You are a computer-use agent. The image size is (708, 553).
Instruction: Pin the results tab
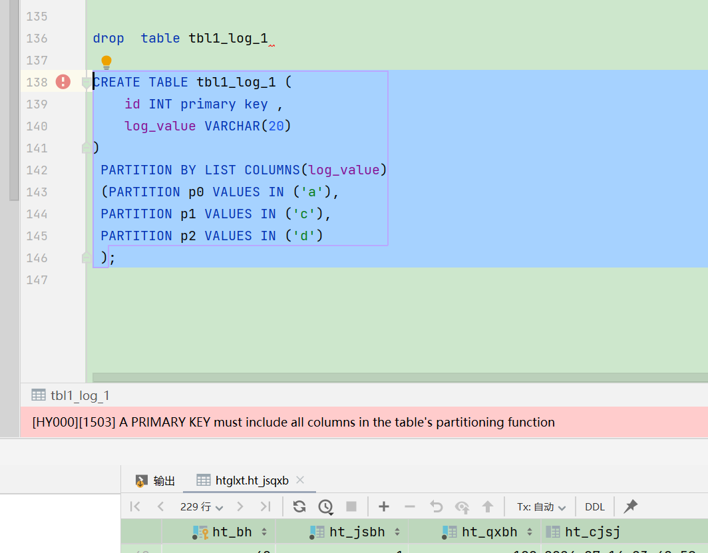(630, 506)
